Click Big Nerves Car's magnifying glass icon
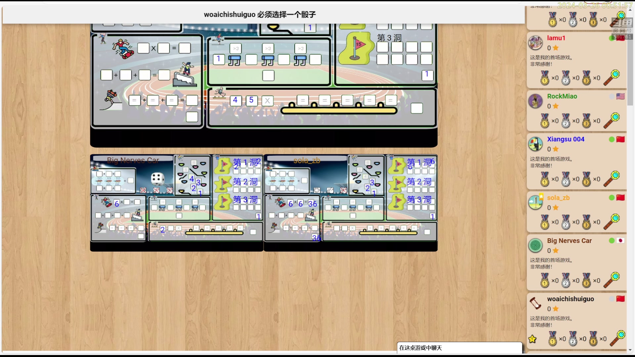This screenshot has height=357, width=635. [x=612, y=280]
